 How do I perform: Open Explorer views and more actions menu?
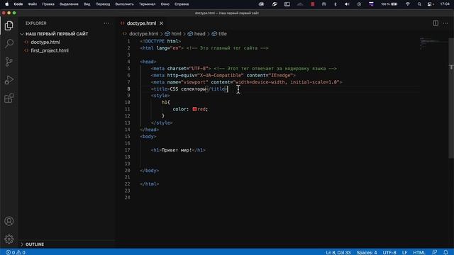[x=106, y=23]
